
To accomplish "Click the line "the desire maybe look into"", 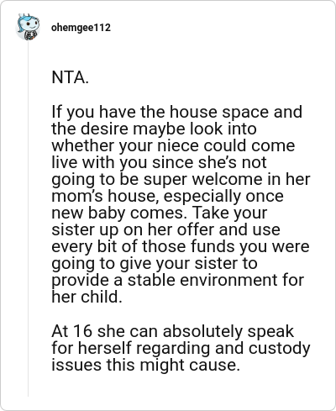I will tap(154, 129).
